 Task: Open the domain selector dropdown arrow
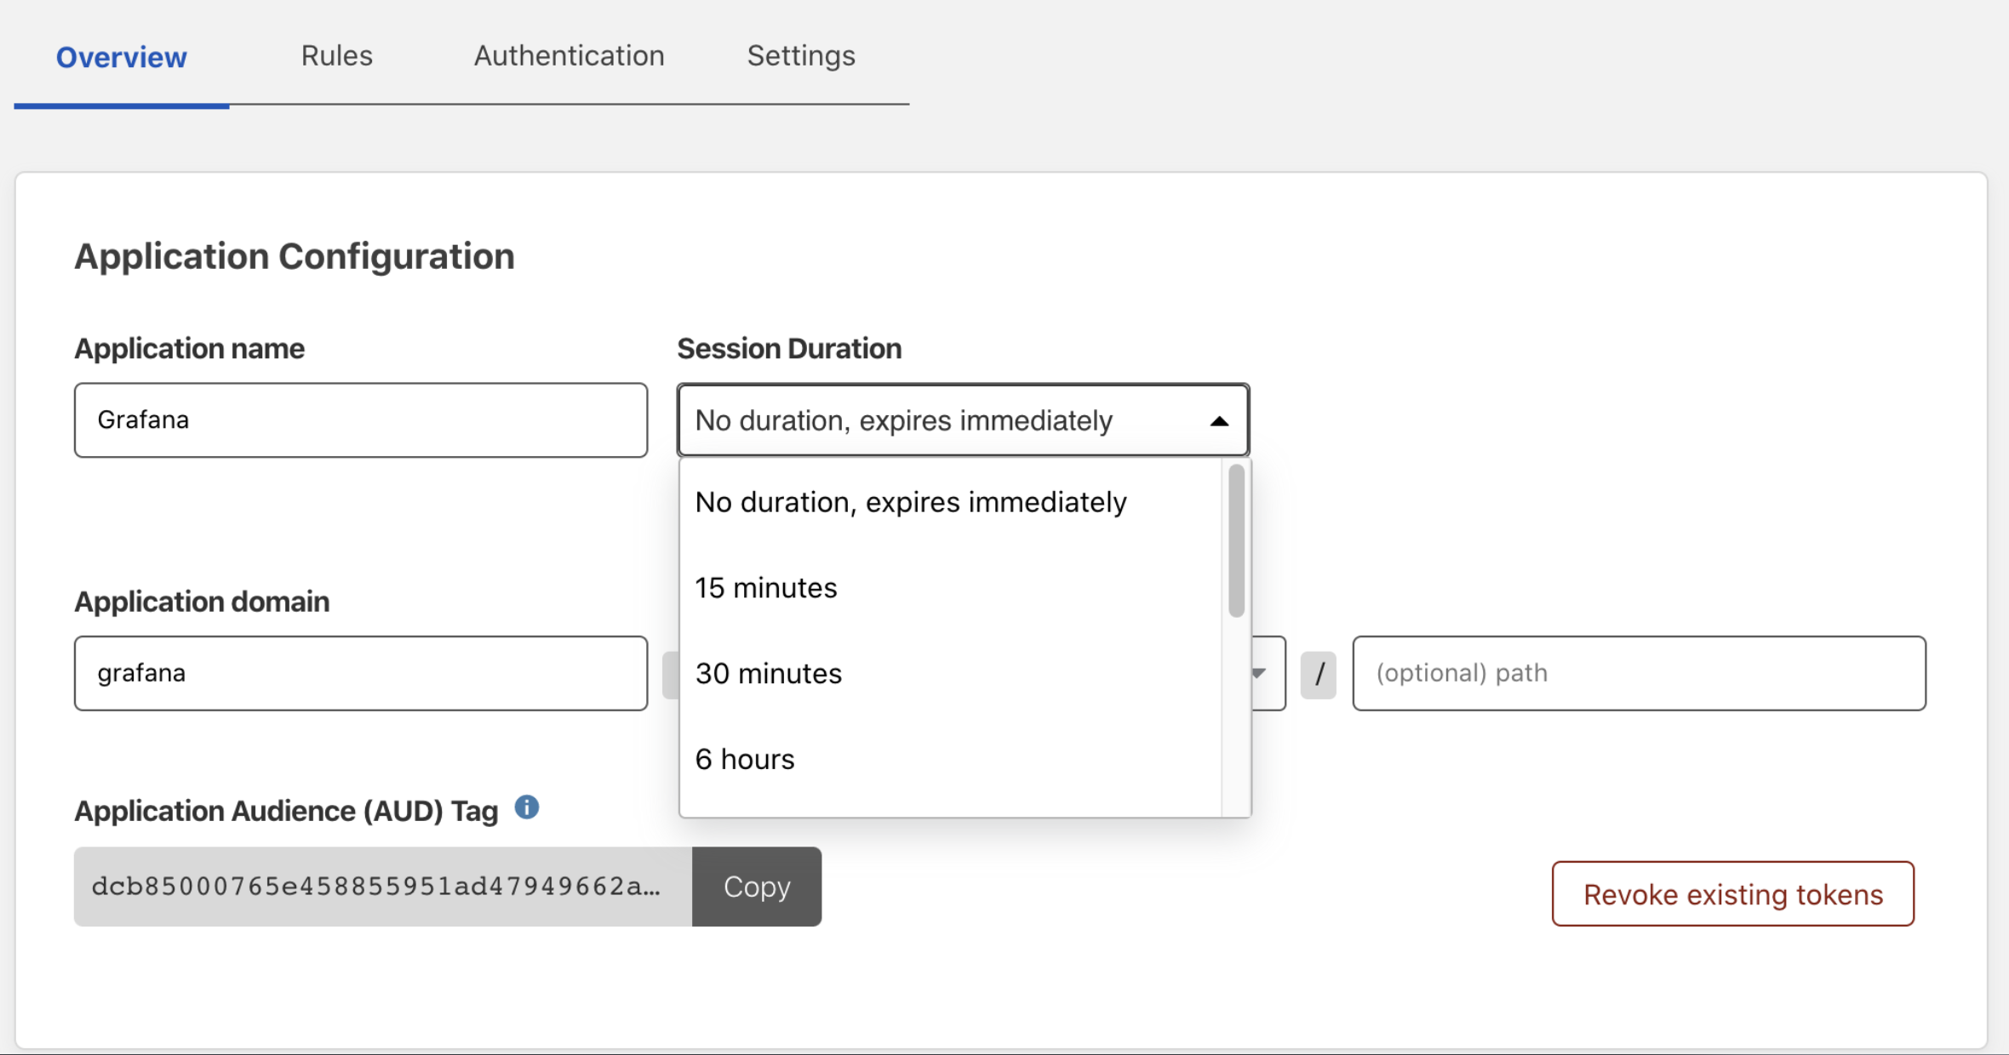click(1259, 673)
